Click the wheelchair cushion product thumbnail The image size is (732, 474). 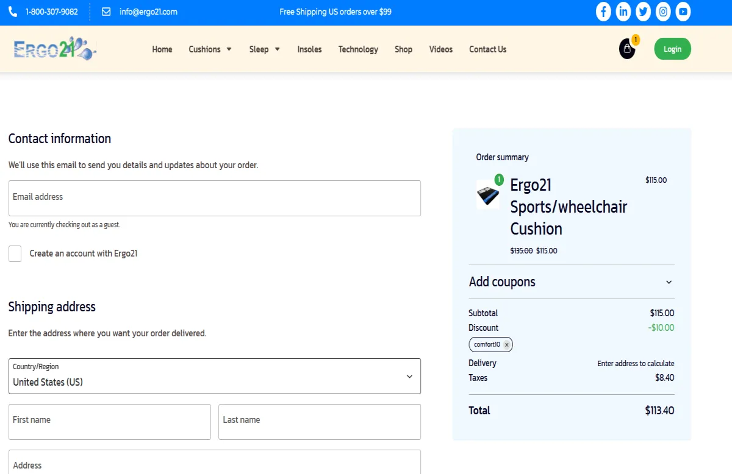(x=488, y=195)
